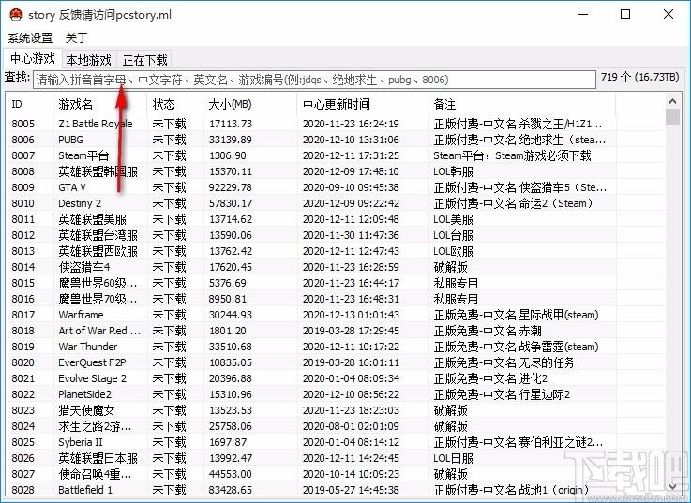Click ID cell 8005
691x503 pixels.
[x=23, y=124]
